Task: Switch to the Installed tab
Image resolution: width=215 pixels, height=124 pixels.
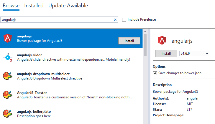Action: coord(34,6)
